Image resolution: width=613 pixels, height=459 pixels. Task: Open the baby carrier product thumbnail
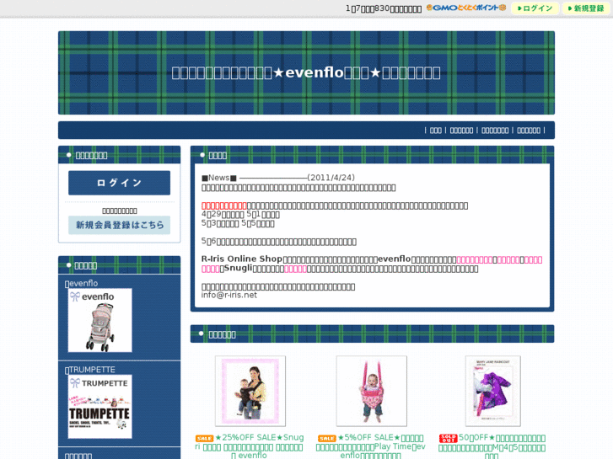pos(250,391)
